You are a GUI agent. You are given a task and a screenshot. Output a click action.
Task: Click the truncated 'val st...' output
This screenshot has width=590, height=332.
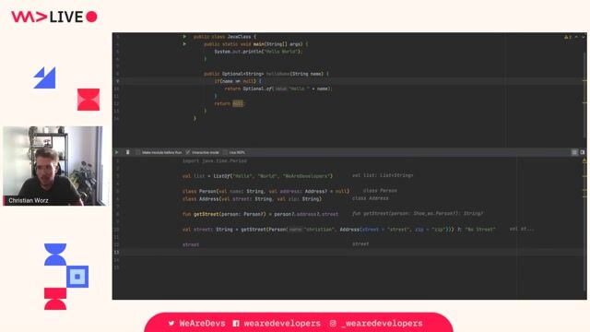pyautogui.click(x=522, y=229)
